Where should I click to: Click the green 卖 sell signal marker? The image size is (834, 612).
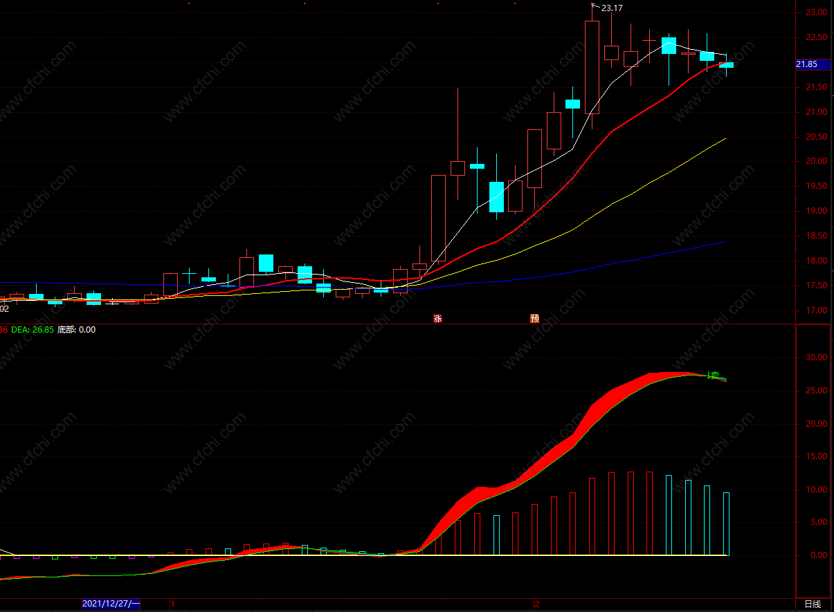714,375
